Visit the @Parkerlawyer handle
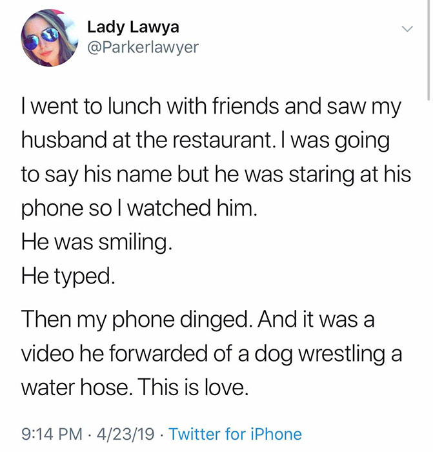The height and width of the screenshot is (452, 433). click(143, 47)
